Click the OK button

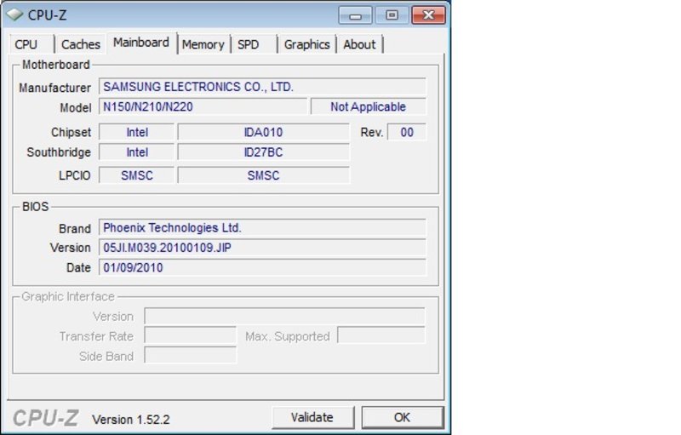click(403, 418)
